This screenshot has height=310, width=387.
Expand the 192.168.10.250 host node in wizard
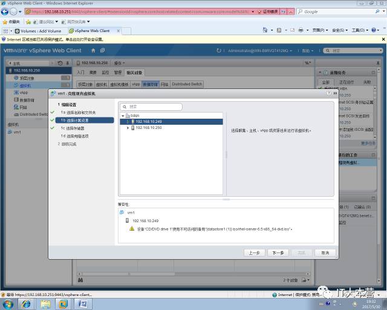(x=128, y=128)
